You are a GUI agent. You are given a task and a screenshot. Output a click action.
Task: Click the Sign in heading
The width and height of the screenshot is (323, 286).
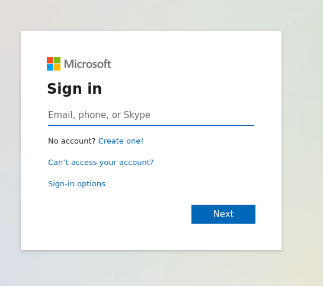click(x=74, y=89)
